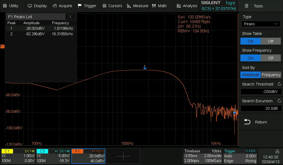Image resolution: width=283 pixels, height=165 pixels.
Task: Select the C3 channel info box
Action: click(x=53, y=156)
